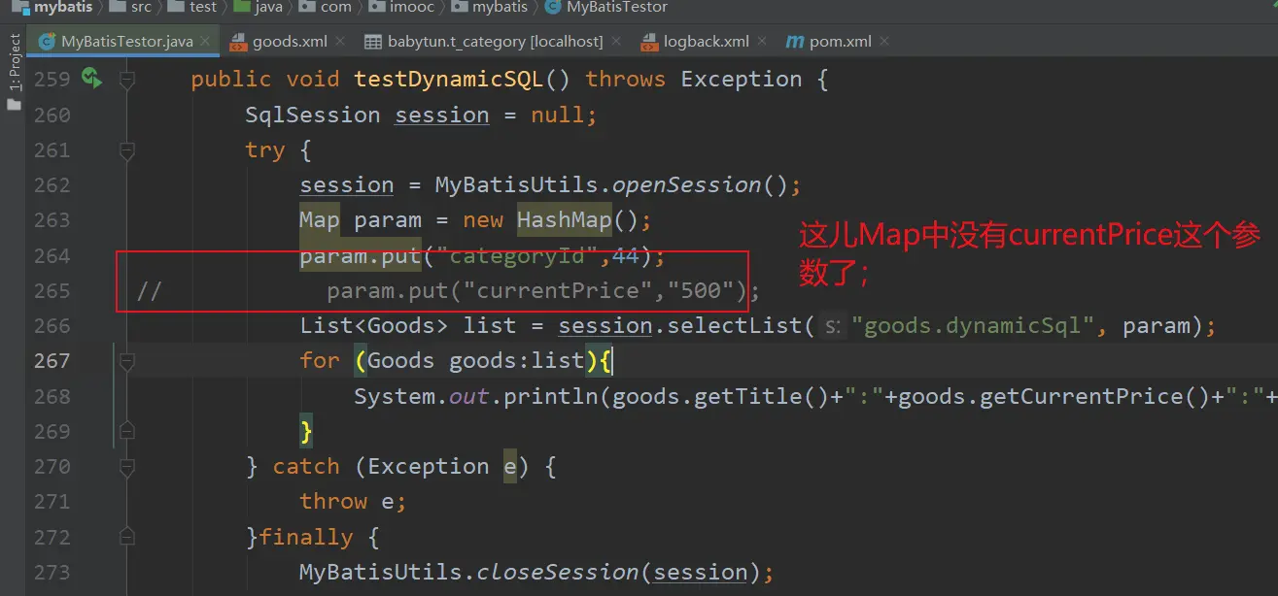This screenshot has height=596, width=1278.
Task: Close the logback.xml tab
Action: [x=762, y=42]
